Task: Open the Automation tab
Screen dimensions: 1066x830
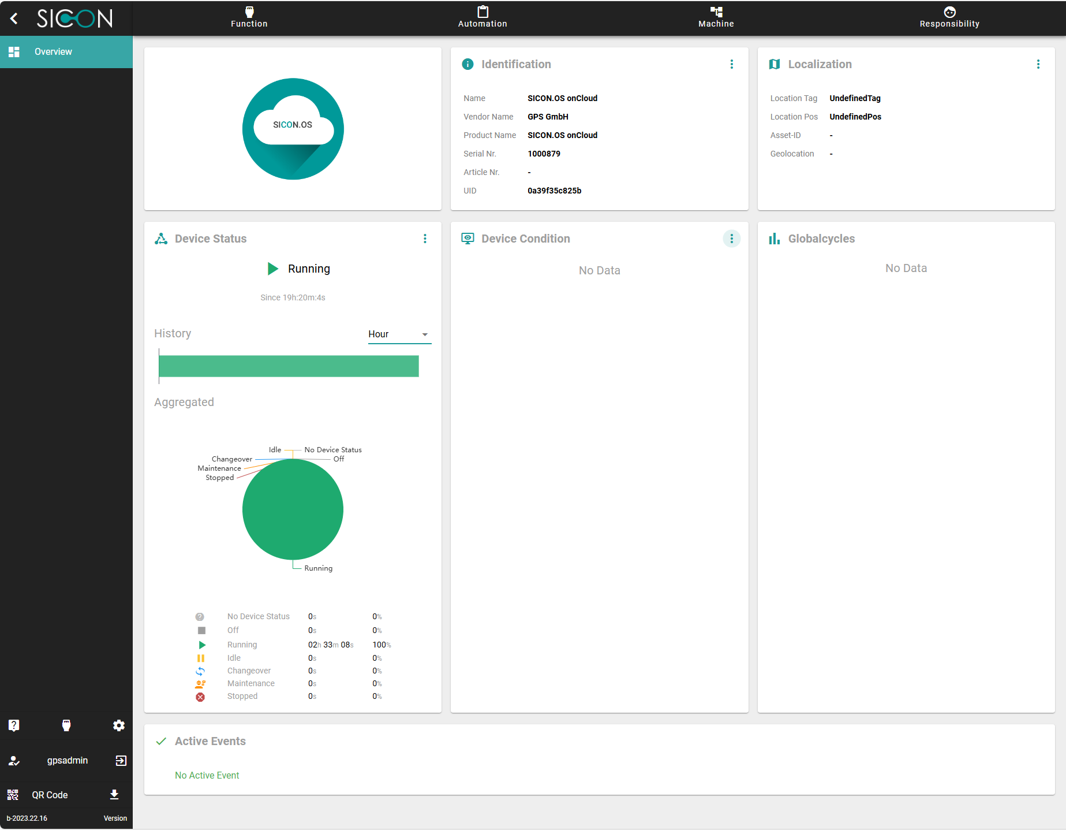Action: pyautogui.click(x=482, y=17)
